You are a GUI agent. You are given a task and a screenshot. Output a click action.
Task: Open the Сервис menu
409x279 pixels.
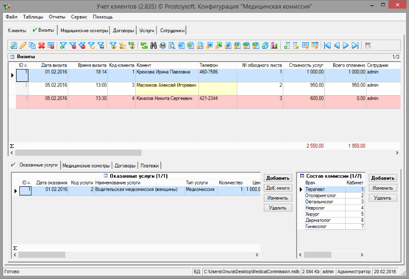coord(79,17)
